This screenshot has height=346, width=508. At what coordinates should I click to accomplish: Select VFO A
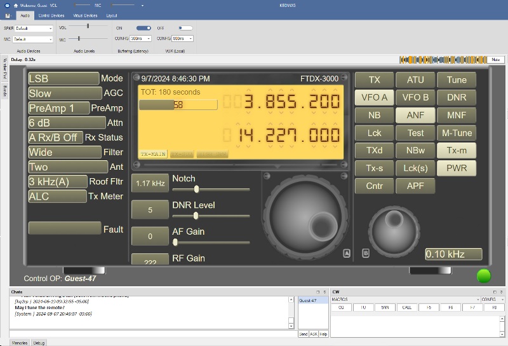(374, 97)
